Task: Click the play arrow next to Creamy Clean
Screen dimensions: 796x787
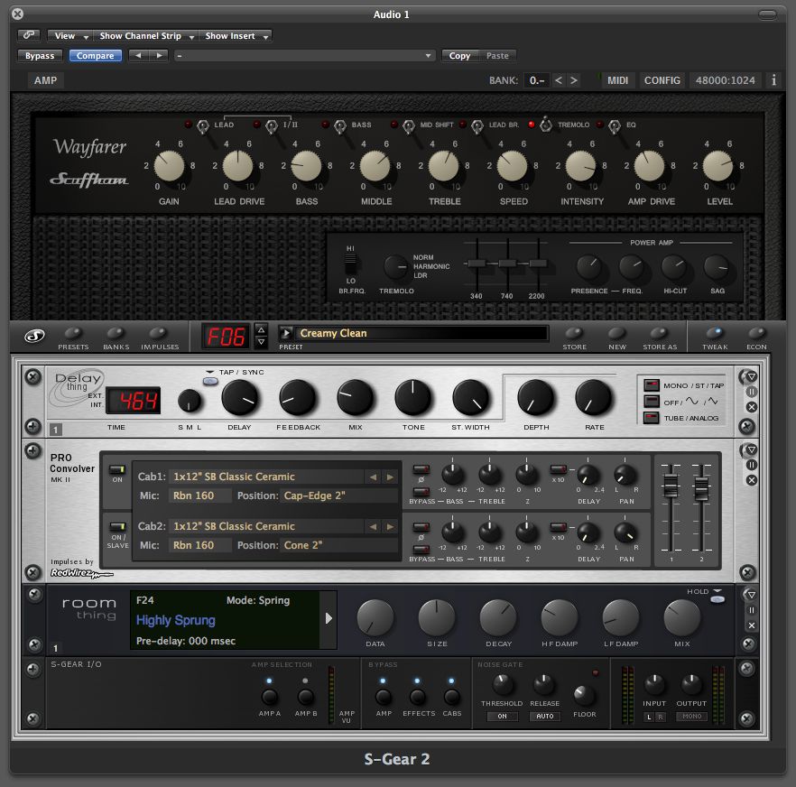Action: [x=286, y=333]
